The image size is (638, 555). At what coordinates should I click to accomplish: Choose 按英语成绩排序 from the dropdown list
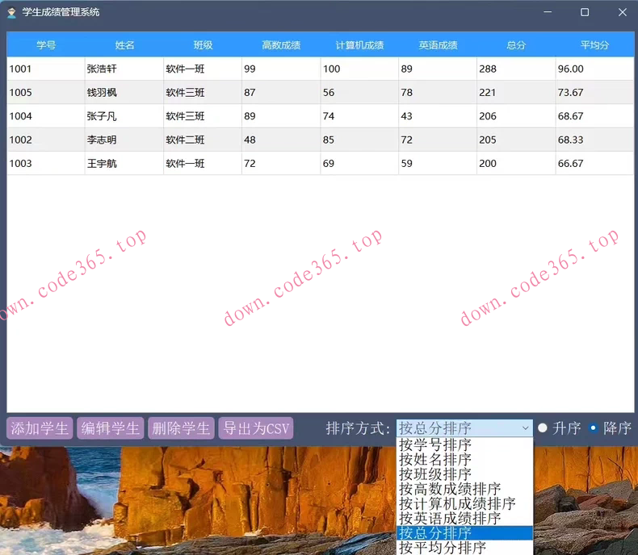pyautogui.click(x=464, y=518)
